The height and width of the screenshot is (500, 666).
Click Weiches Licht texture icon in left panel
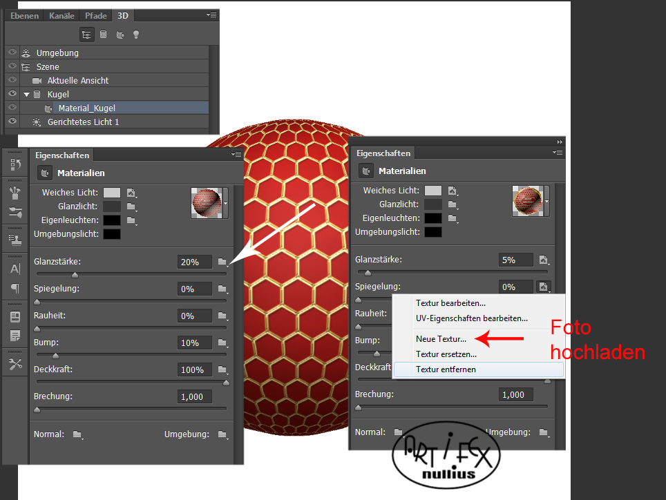[131, 193]
